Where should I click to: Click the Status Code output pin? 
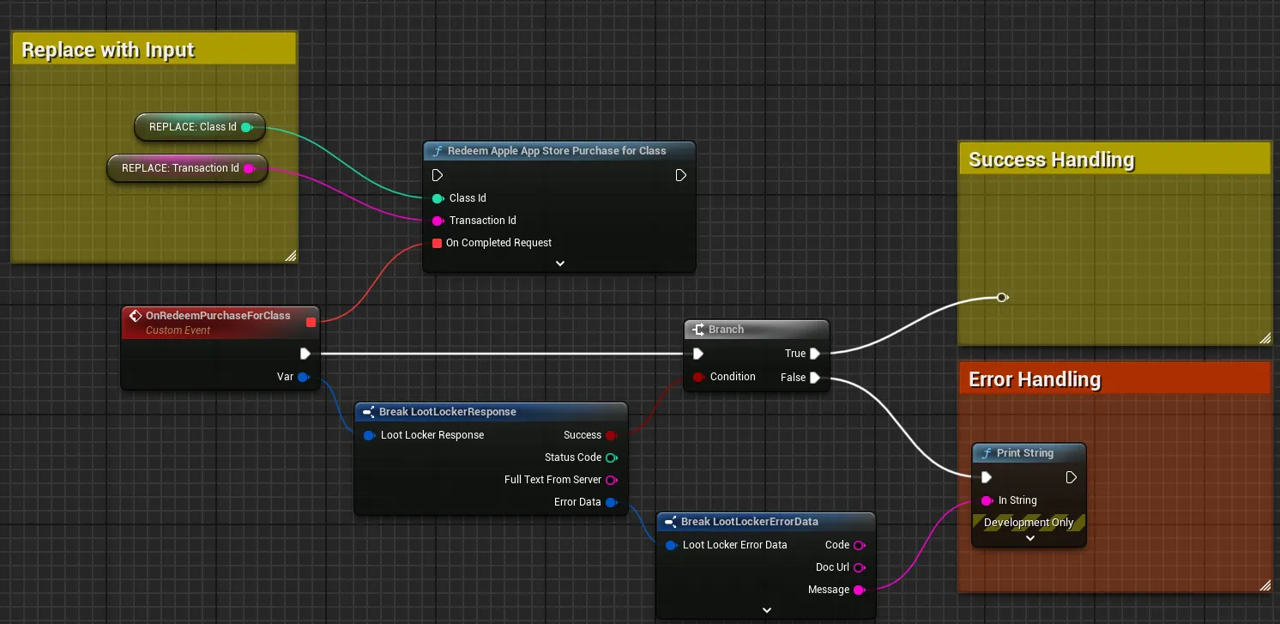pos(611,457)
